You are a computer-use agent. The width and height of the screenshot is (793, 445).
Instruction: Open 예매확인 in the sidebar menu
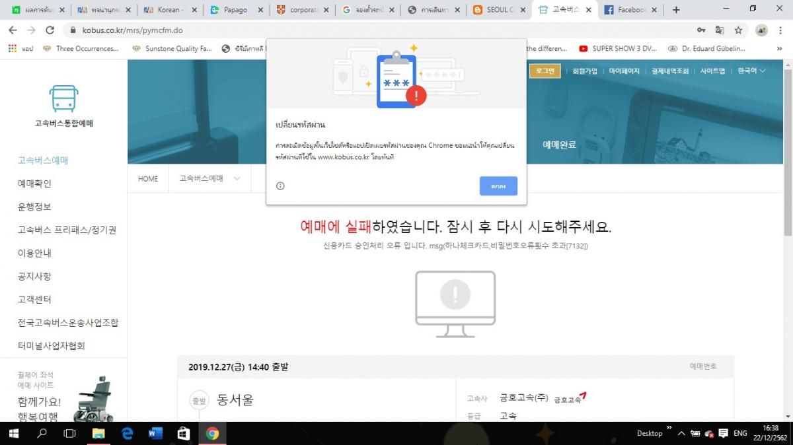(x=34, y=184)
